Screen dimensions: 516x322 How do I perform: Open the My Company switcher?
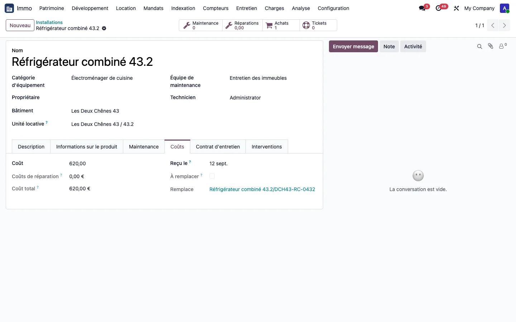click(479, 8)
